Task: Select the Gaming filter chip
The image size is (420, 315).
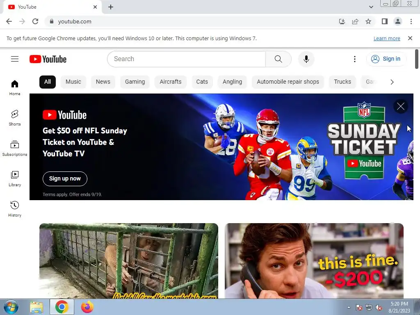Action: 135,82
